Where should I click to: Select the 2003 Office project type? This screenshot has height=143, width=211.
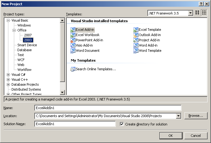point(28,40)
